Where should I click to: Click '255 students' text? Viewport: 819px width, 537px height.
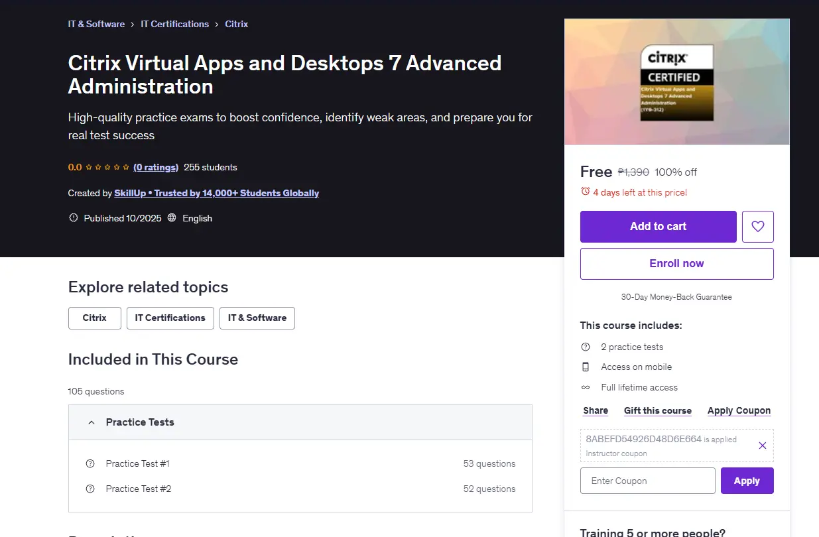(x=210, y=167)
